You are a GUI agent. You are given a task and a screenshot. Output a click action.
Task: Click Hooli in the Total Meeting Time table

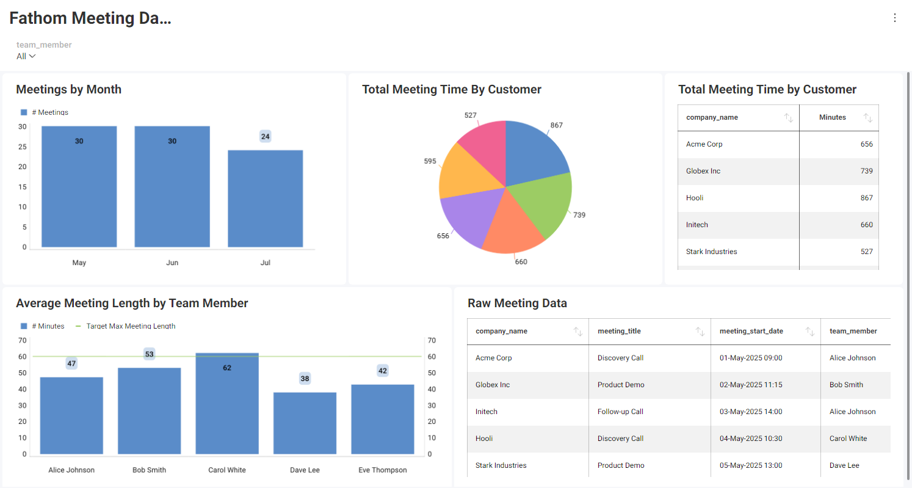(x=694, y=198)
